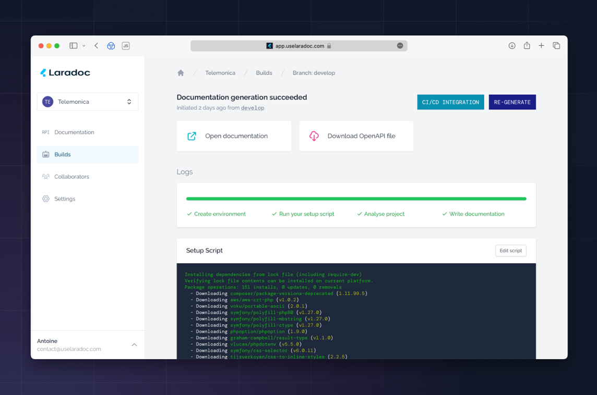Click the voku/portable-ascii log line
Image resolution: width=597 pixels, height=395 pixels.
coord(249,306)
